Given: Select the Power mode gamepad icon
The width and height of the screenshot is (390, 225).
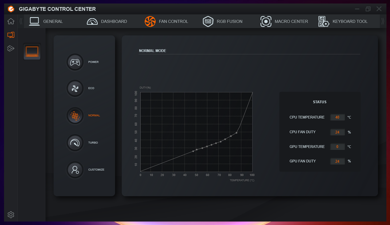Looking at the screenshot, I should coord(75,62).
